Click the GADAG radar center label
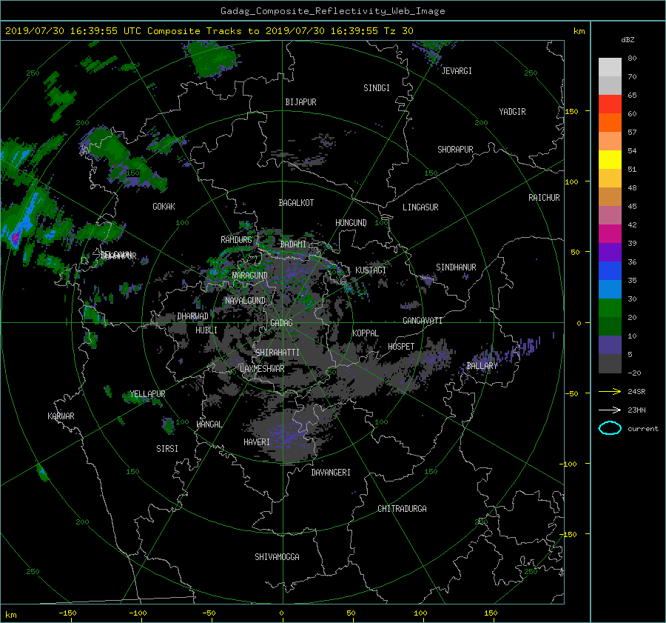The height and width of the screenshot is (623, 666). click(281, 323)
